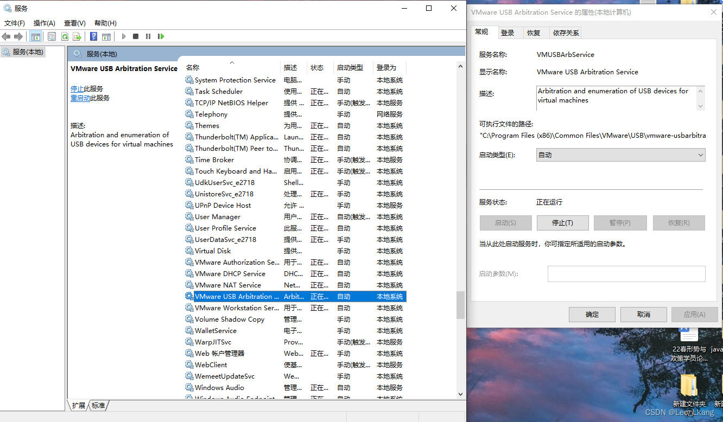
Task: Switch to the 扩展 view tab at bottom
Action: 78,405
